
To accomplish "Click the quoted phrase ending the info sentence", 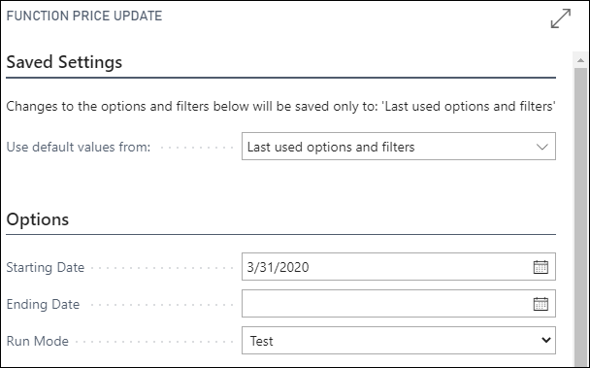I will point(469,106).
